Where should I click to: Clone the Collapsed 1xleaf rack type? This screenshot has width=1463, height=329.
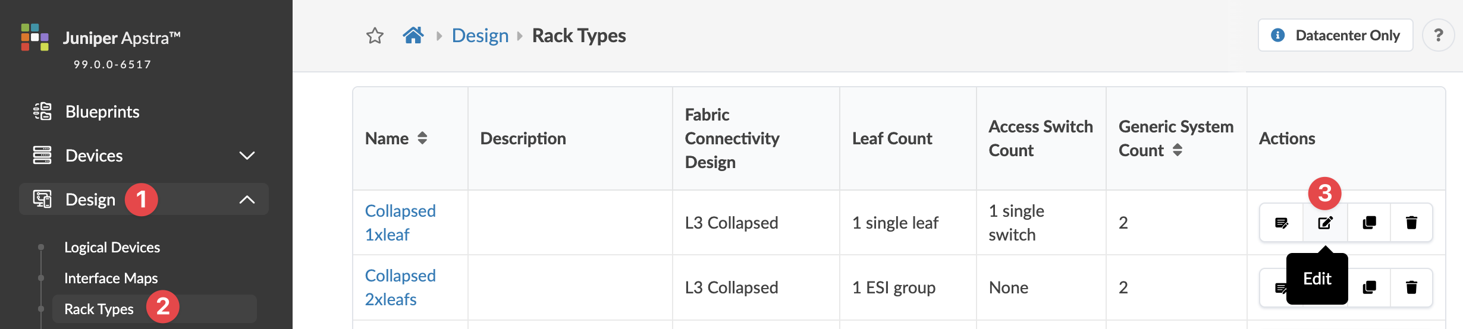(1369, 223)
